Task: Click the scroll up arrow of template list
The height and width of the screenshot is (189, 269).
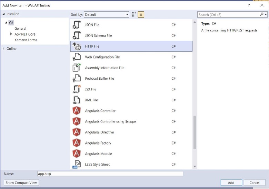Action: point(195,22)
